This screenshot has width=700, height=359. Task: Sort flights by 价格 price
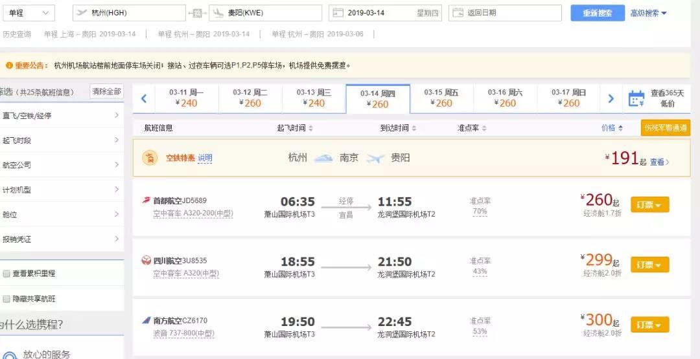pyautogui.click(x=612, y=128)
